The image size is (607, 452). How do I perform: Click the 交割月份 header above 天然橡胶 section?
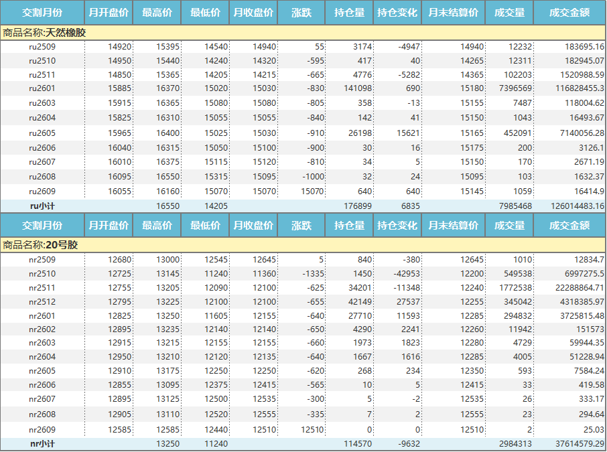click(42, 12)
